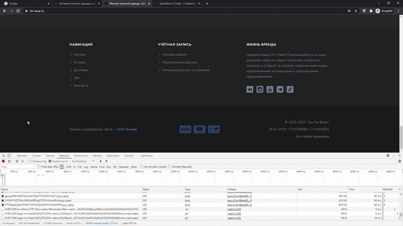Open Личный кабинет account link
Image resolution: width=403 pixels, height=226 pixels.
(175, 55)
